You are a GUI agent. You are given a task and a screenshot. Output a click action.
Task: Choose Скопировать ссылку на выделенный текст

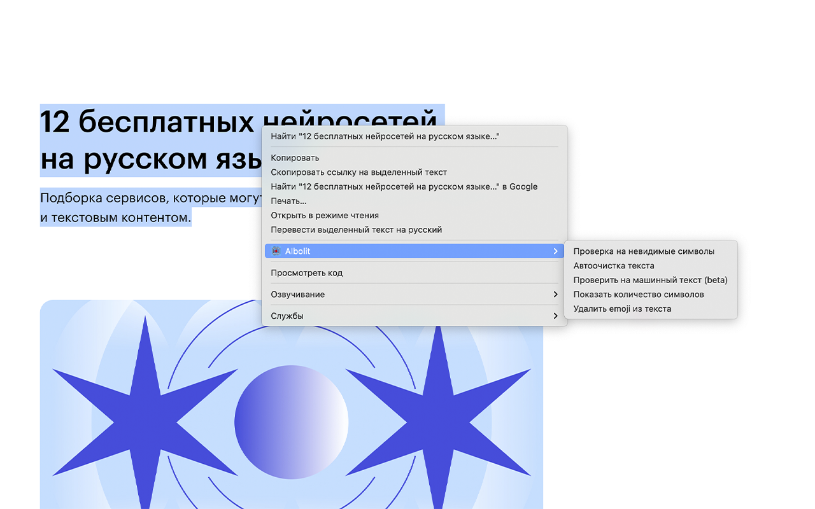(414, 172)
